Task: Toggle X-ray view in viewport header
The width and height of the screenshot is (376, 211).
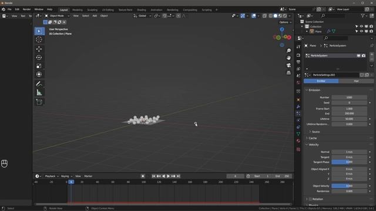Action: [264, 16]
